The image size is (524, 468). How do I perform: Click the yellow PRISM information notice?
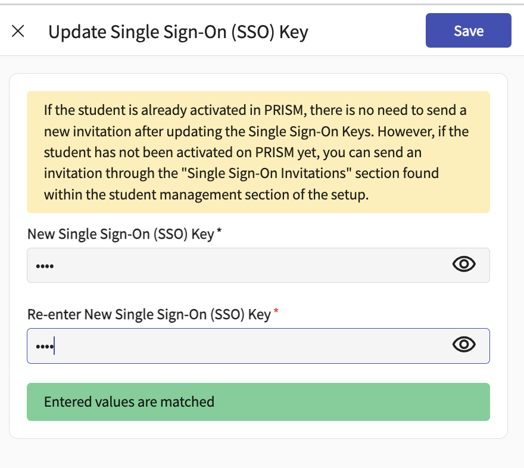(258, 152)
